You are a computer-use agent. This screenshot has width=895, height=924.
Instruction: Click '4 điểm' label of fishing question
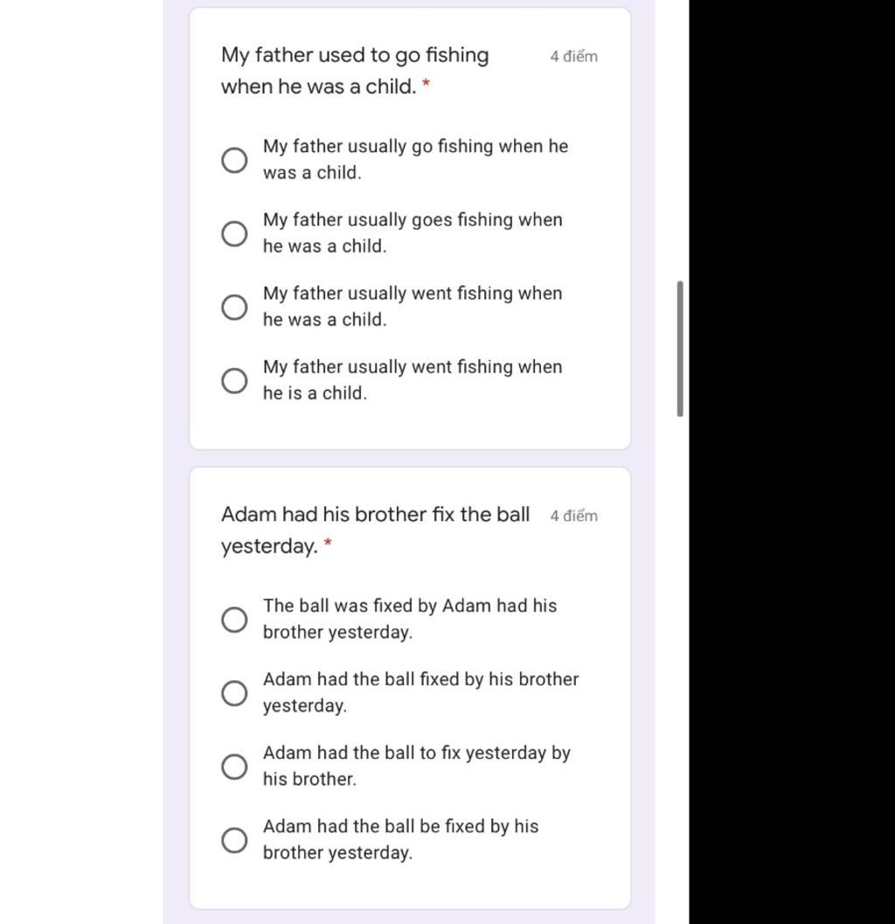pyautogui.click(x=574, y=57)
